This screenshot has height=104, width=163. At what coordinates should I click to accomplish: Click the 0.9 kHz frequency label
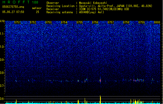pos(2,60)
